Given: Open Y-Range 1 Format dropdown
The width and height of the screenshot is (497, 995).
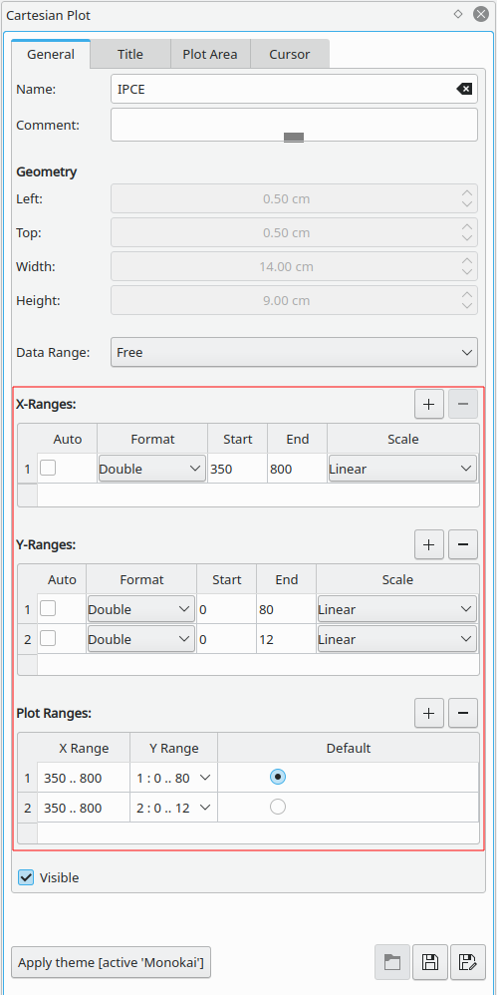Looking at the screenshot, I should (141, 609).
